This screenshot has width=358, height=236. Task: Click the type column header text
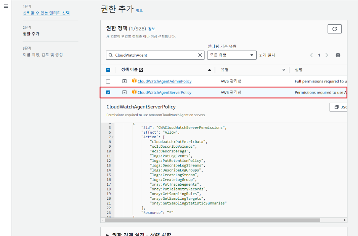click(x=225, y=70)
